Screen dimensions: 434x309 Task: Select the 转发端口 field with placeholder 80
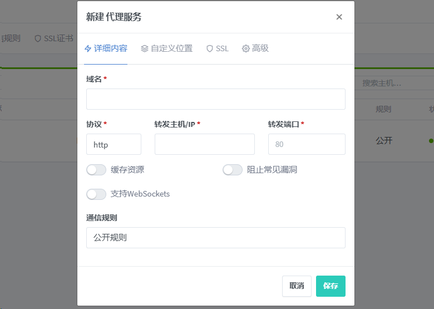coord(306,144)
